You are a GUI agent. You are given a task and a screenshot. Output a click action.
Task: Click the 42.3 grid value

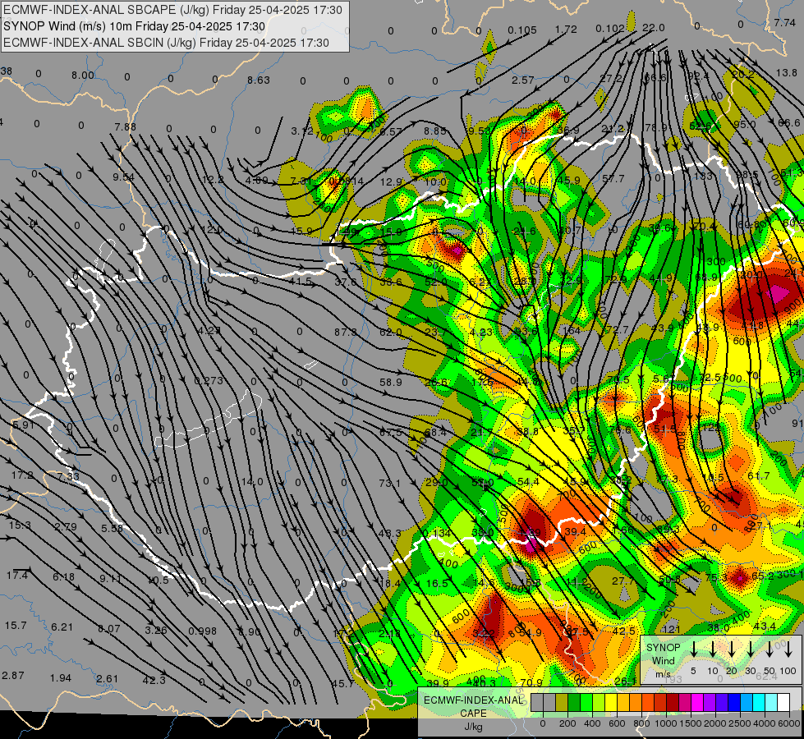click(154, 680)
